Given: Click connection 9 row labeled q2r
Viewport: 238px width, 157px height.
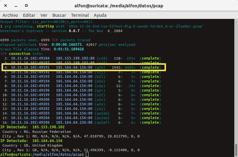Looking at the screenshot, I should point(83,90).
